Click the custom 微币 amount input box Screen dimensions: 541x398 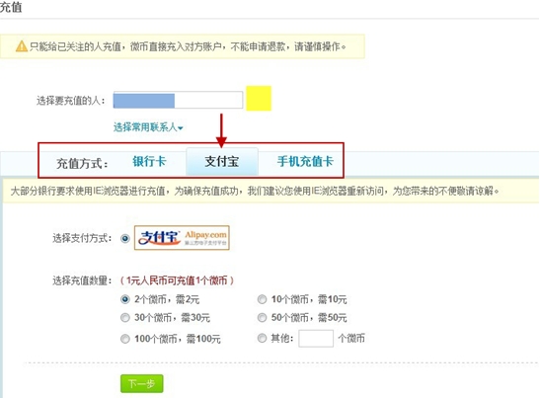coord(316,339)
